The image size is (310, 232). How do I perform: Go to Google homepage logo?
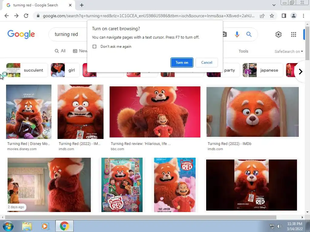coord(21,34)
